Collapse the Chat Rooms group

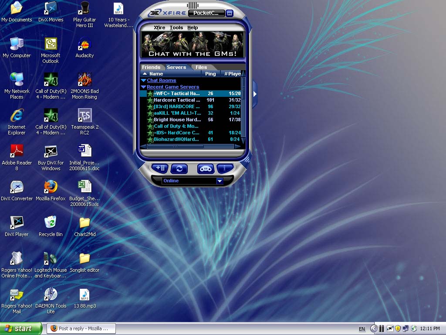[143, 81]
